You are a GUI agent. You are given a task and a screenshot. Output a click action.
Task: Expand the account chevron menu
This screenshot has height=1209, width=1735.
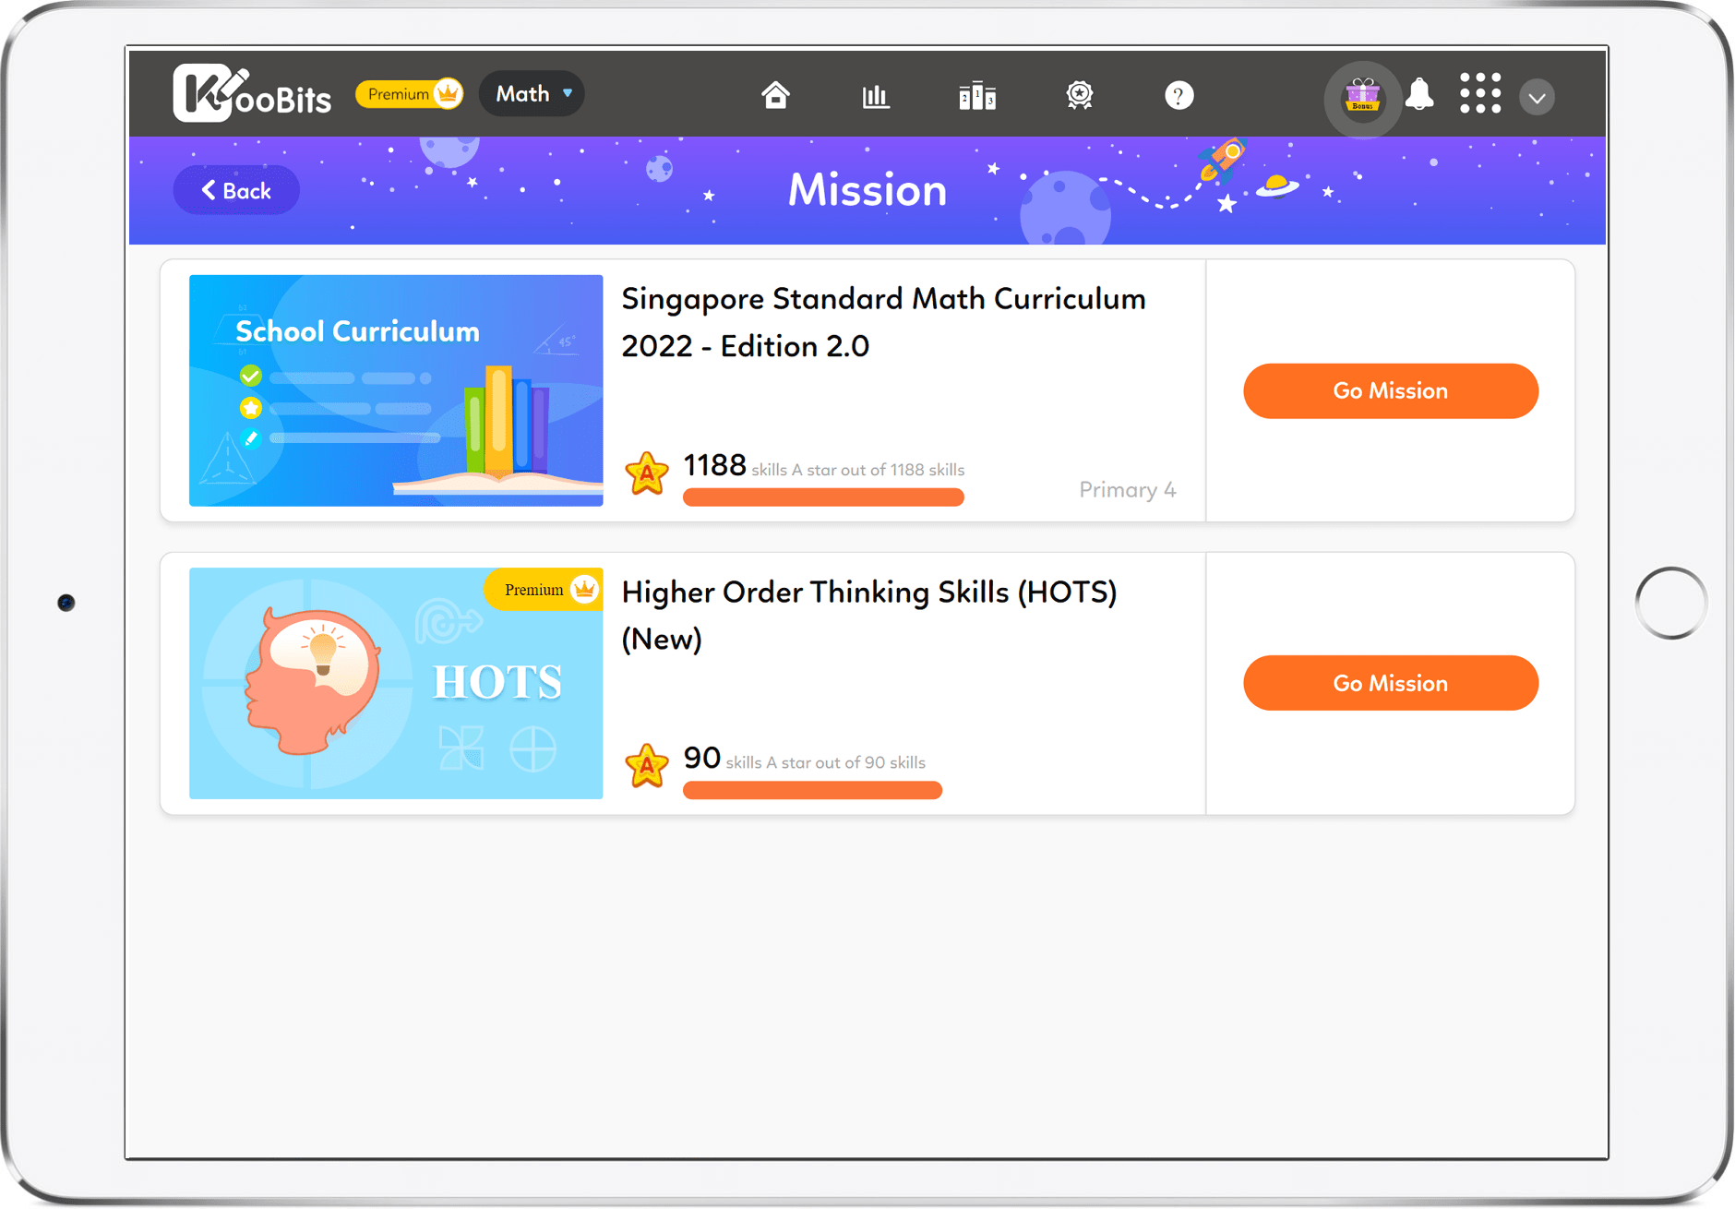click(x=1536, y=96)
